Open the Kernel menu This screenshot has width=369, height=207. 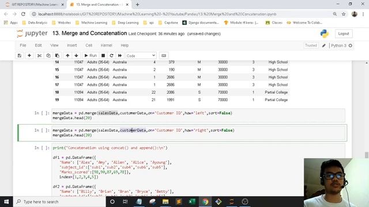(106, 45)
